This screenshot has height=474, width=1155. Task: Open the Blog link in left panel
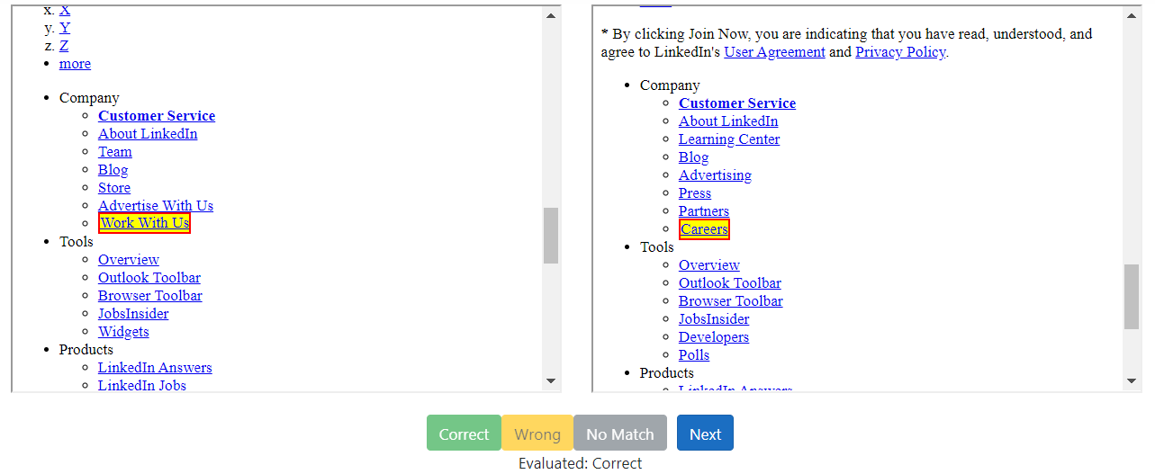(x=113, y=170)
